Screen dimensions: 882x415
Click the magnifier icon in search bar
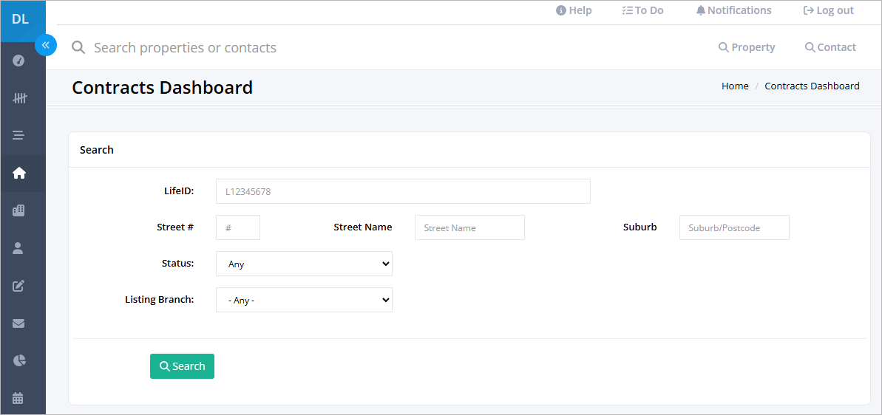(x=78, y=48)
